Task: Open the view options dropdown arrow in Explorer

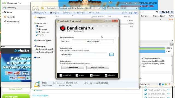Action: (x=126, y=13)
